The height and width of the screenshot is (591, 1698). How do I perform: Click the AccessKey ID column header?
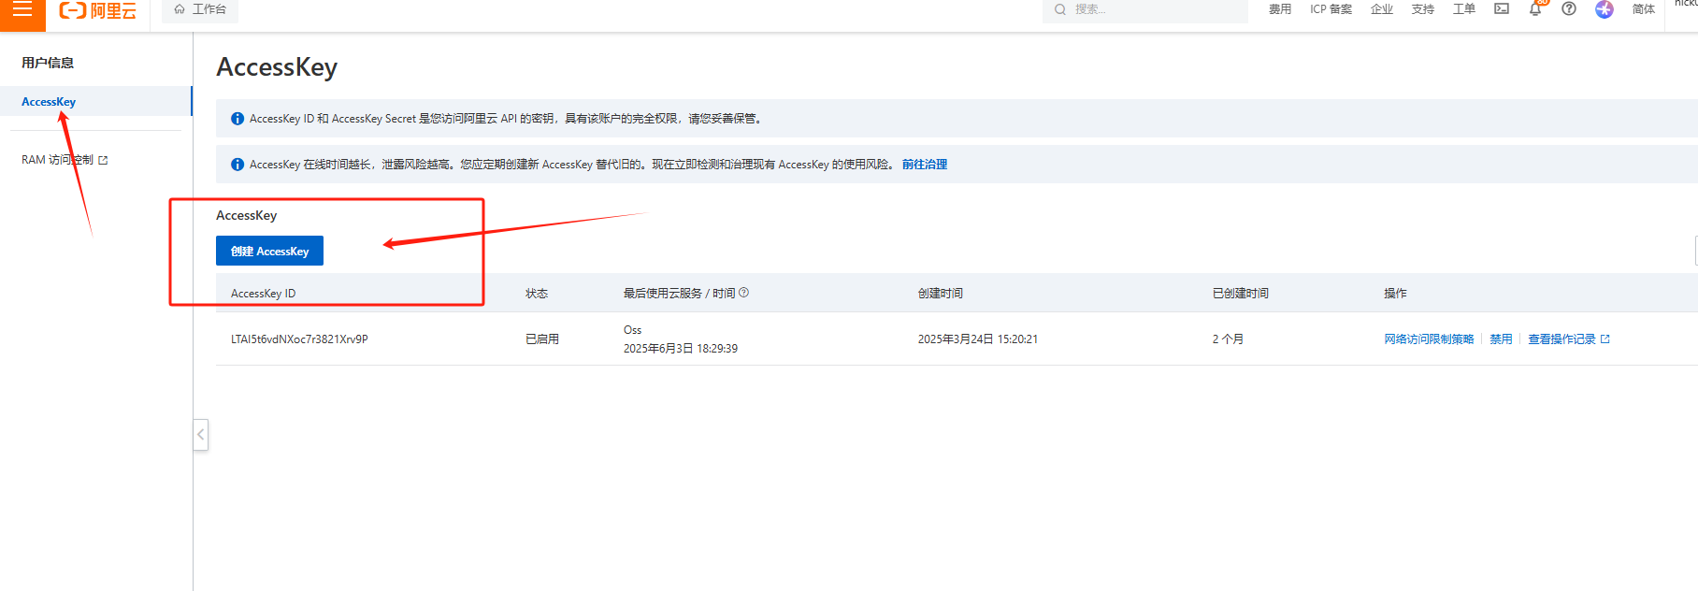coord(263,294)
